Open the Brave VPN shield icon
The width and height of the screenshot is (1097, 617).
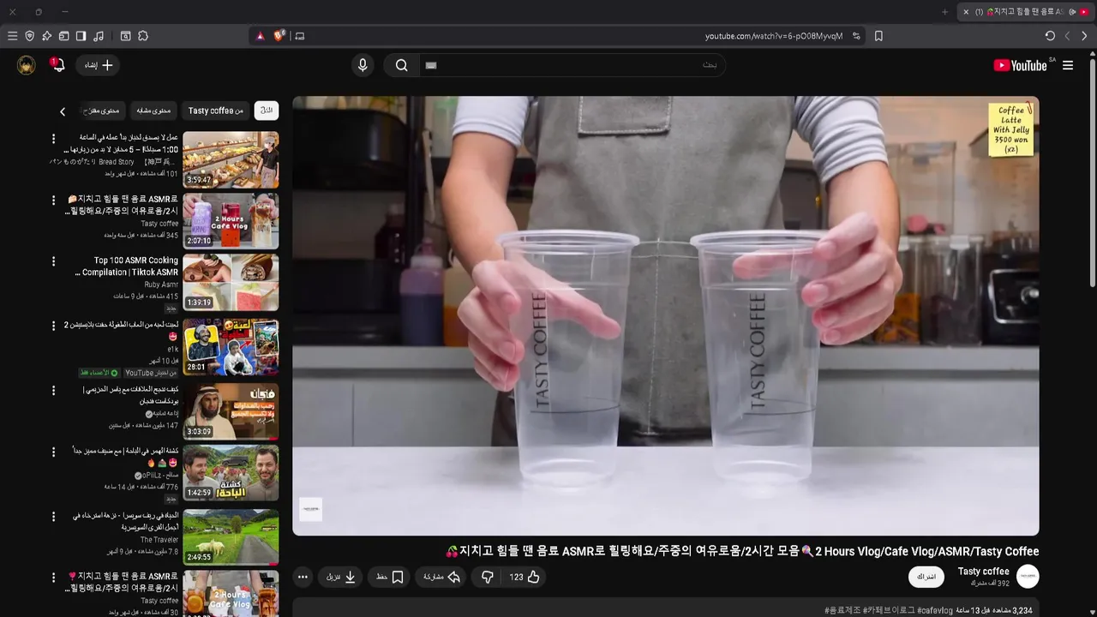pyautogui.click(x=29, y=36)
